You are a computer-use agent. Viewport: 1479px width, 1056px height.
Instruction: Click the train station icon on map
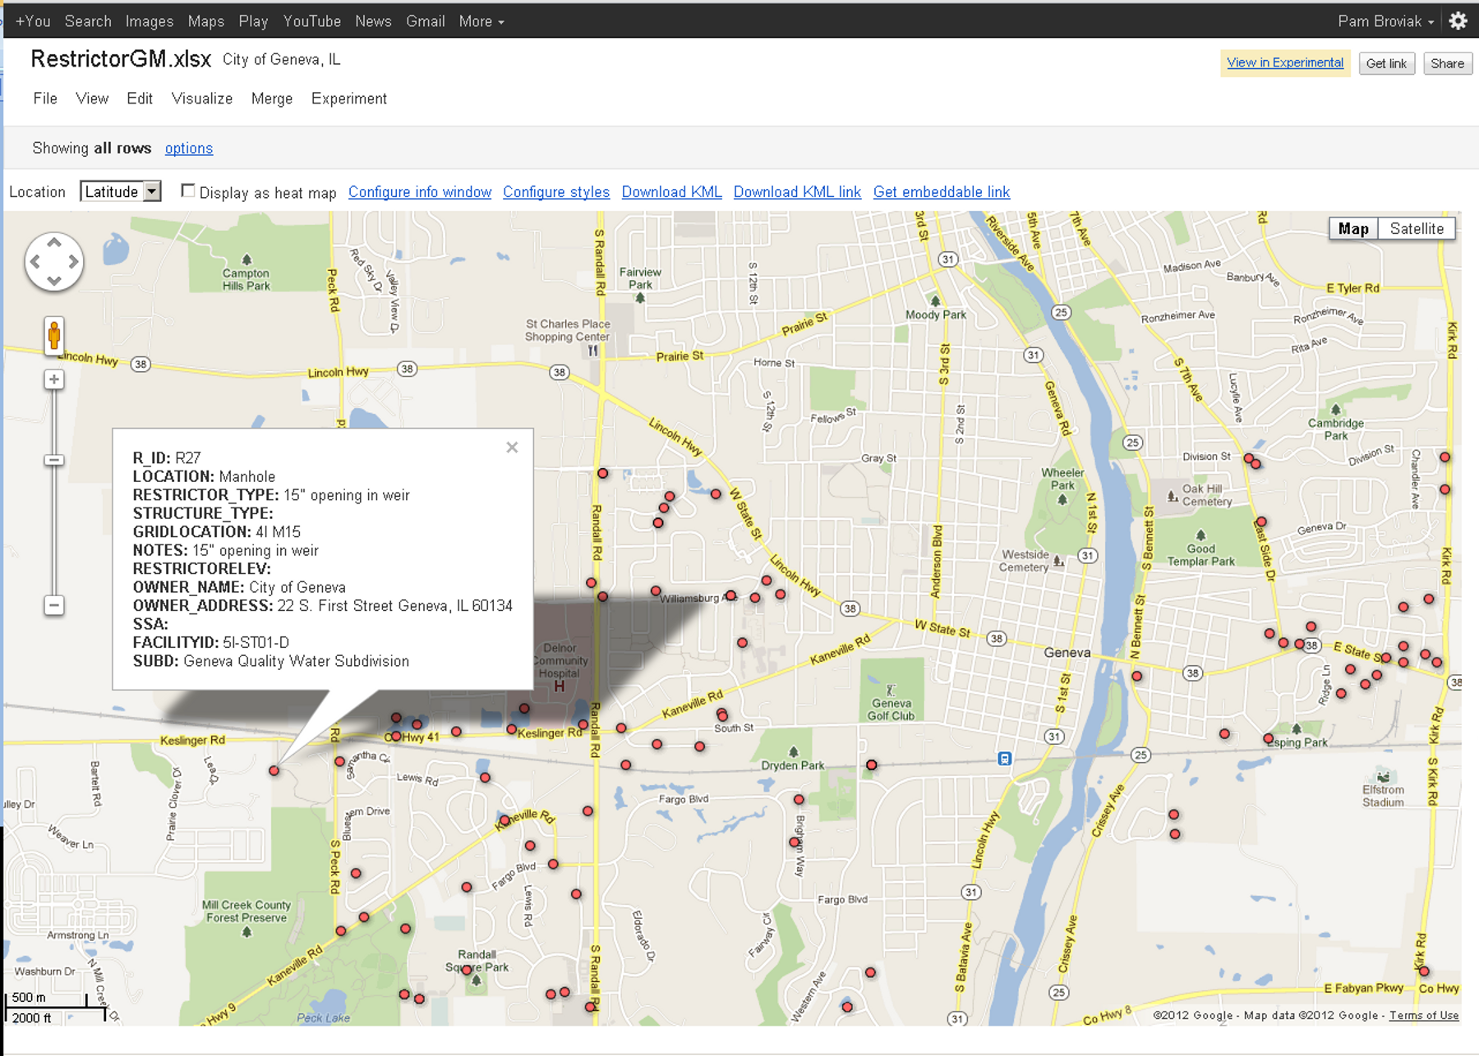pos(1004,759)
